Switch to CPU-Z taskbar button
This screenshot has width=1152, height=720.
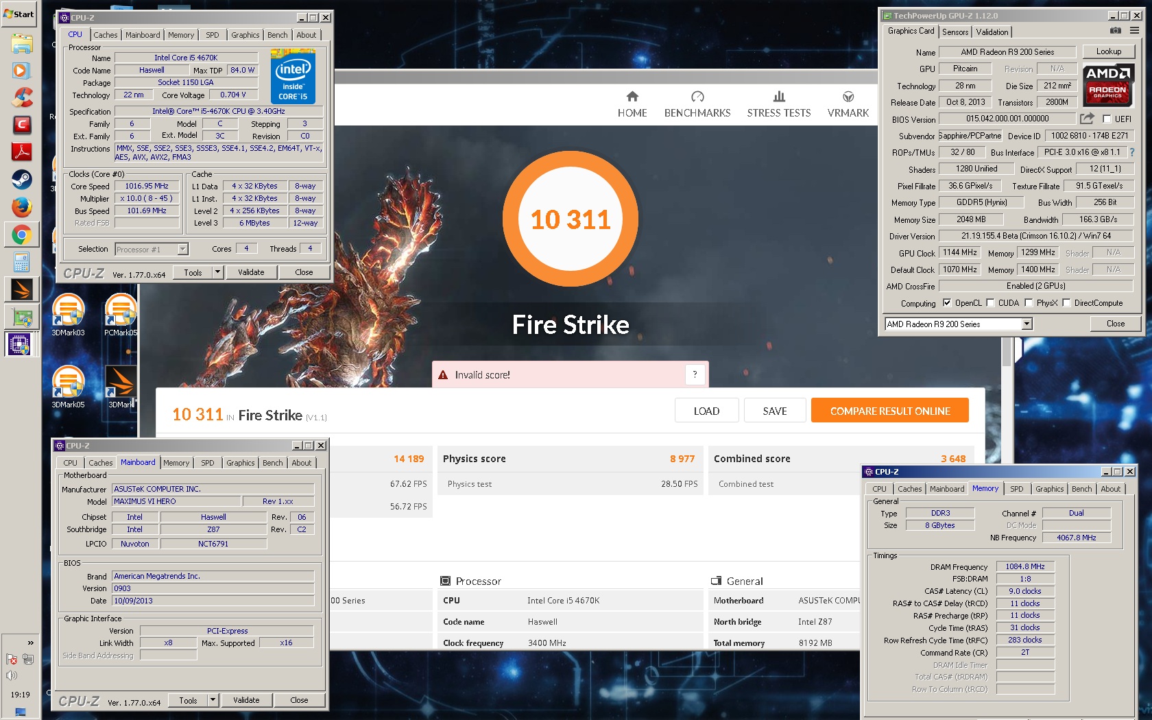coord(19,344)
